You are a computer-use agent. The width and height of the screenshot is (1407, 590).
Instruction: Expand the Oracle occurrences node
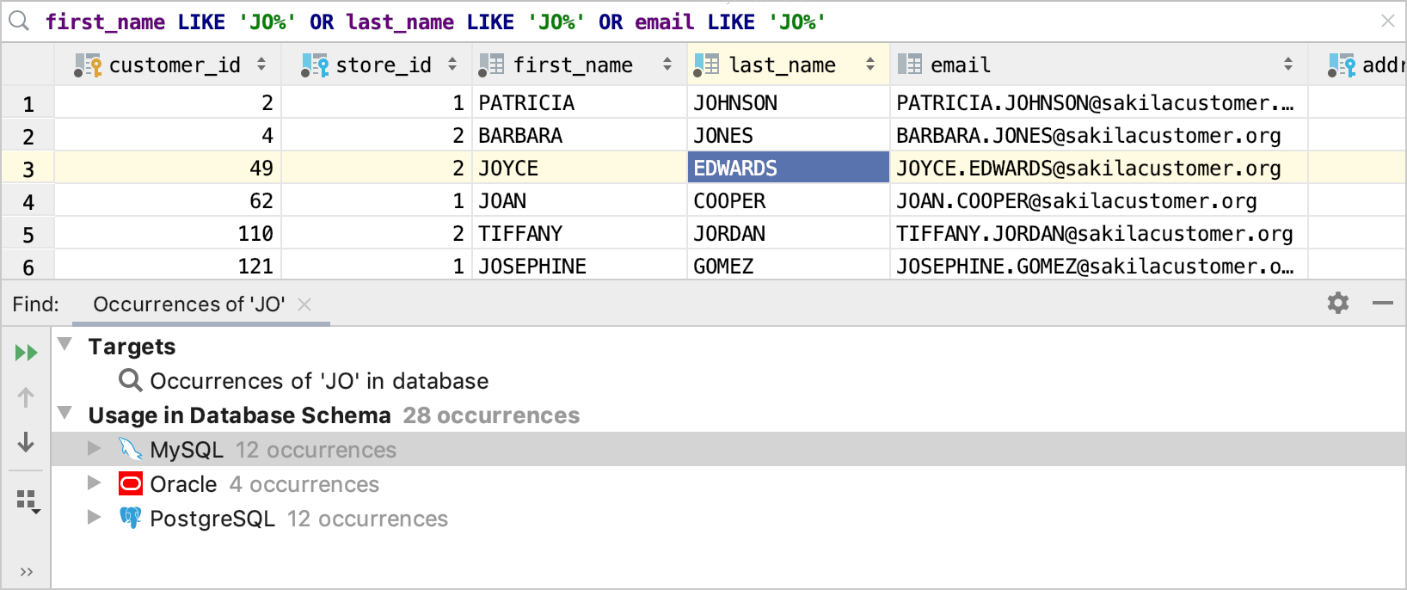[x=95, y=483]
